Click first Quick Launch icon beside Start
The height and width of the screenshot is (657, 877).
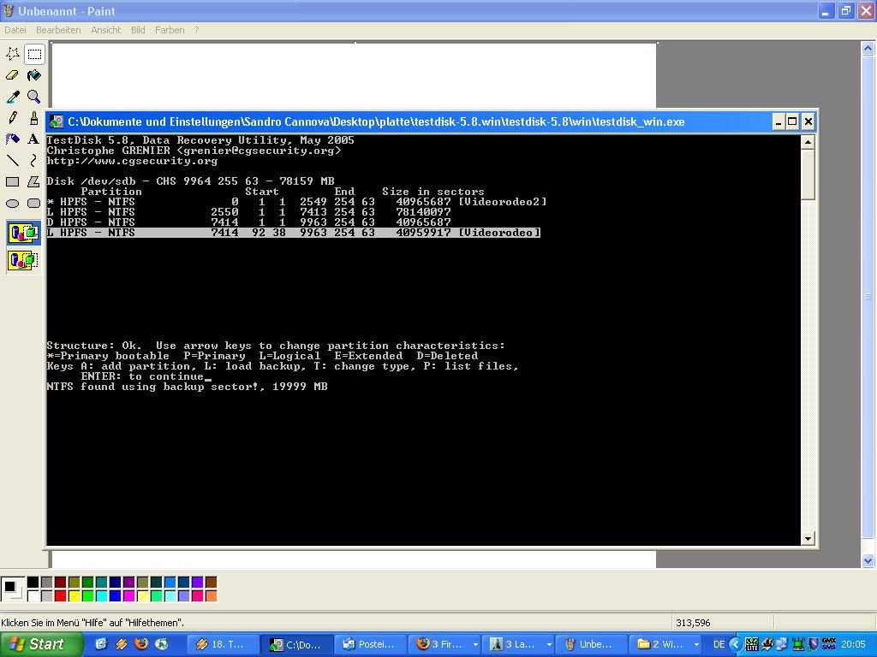tap(101, 644)
